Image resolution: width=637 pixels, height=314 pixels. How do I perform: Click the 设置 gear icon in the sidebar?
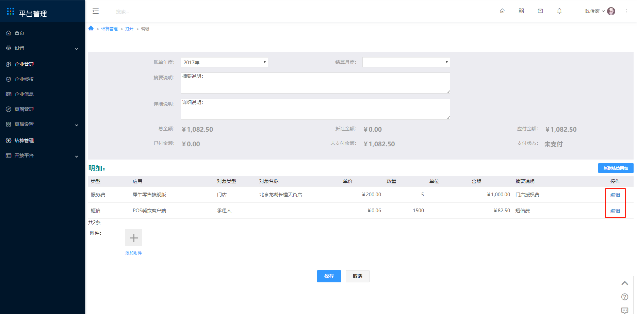tap(9, 48)
